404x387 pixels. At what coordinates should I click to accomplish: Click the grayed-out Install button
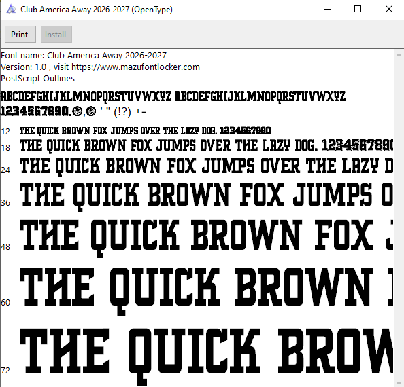[x=56, y=34]
